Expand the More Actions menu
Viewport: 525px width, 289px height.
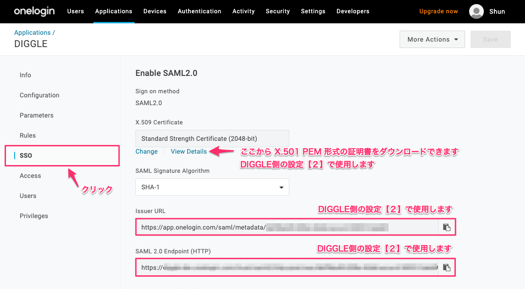pyautogui.click(x=432, y=39)
